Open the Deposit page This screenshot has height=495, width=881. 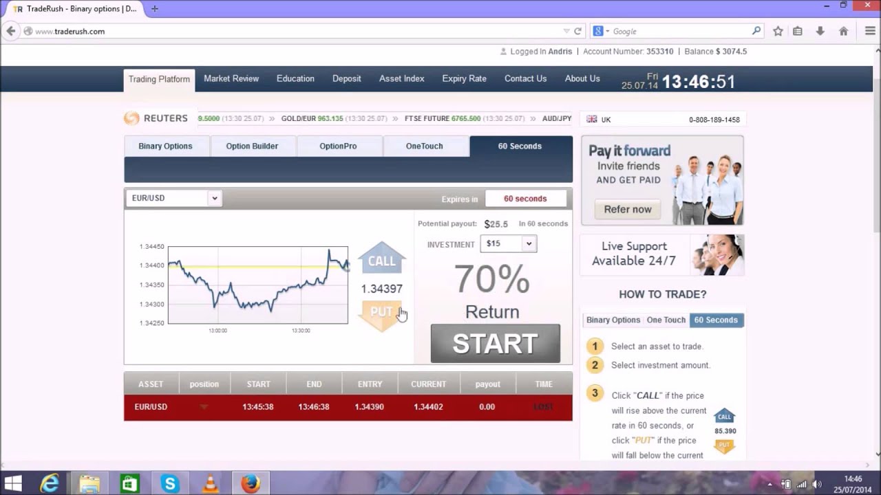coord(347,78)
